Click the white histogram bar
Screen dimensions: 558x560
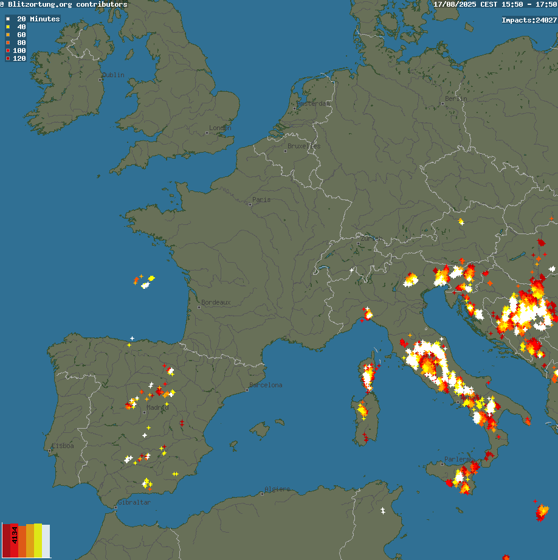[46, 541]
